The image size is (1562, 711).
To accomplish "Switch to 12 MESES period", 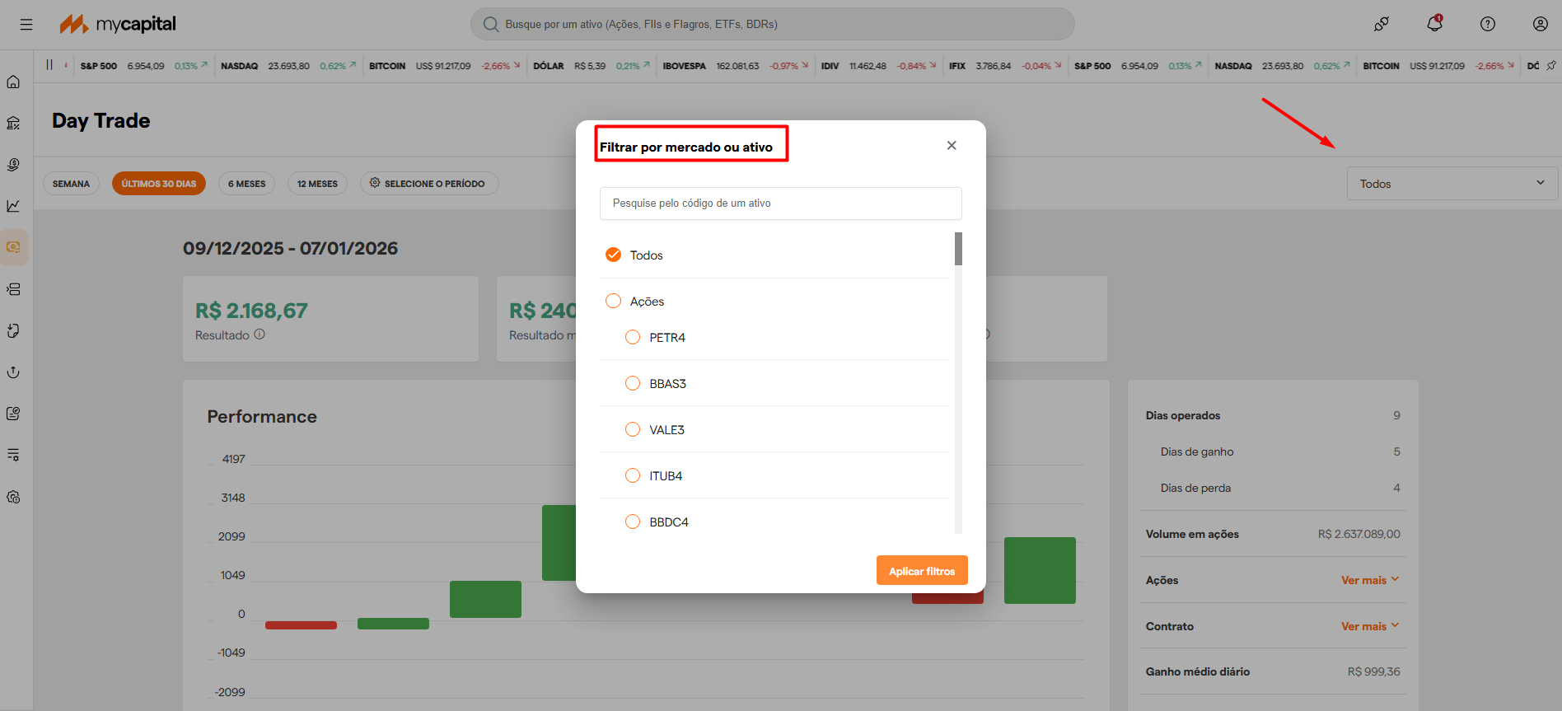I will (x=317, y=184).
